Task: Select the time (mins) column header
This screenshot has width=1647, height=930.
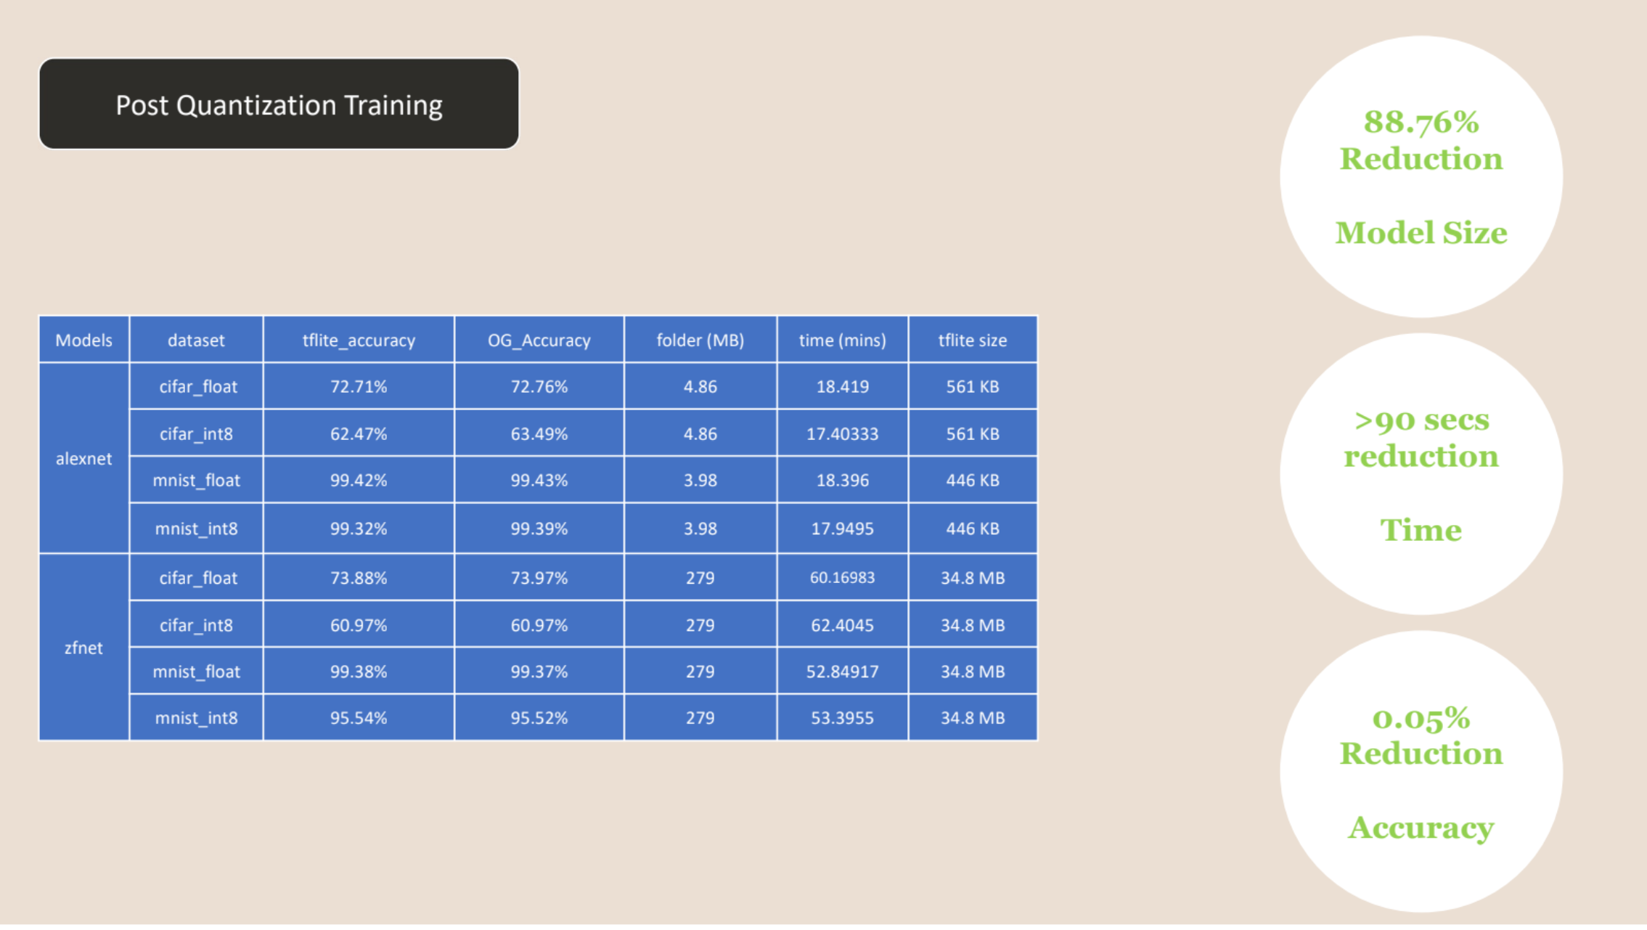Action: 842,340
